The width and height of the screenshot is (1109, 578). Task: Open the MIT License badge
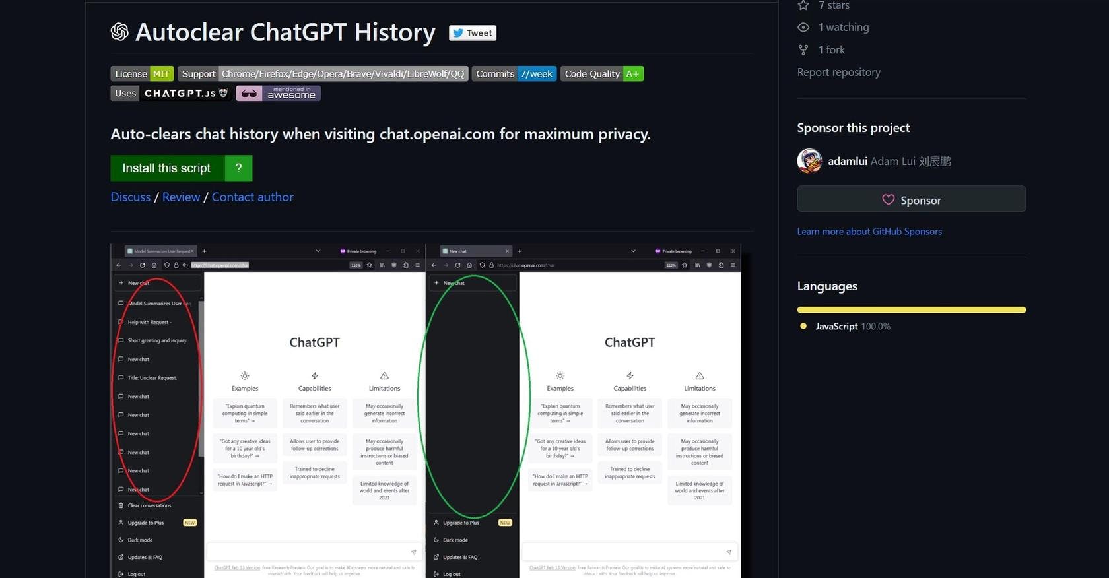pyautogui.click(x=142, y=74)
